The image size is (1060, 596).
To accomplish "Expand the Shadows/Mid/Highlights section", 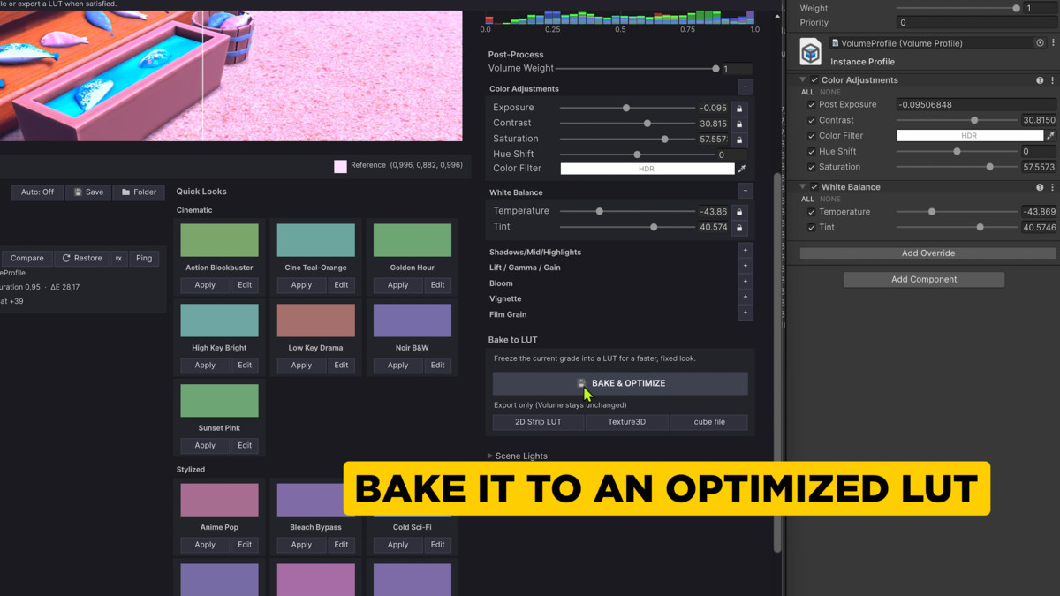I will [746, 251].
